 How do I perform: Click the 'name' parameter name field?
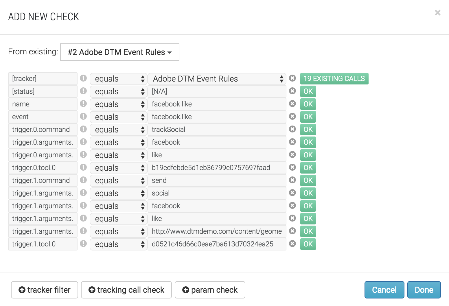click(x=43, y=104)
